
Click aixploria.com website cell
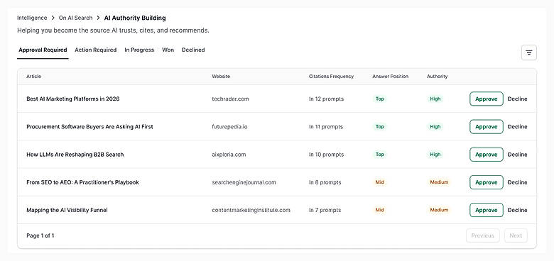point(229,155)
